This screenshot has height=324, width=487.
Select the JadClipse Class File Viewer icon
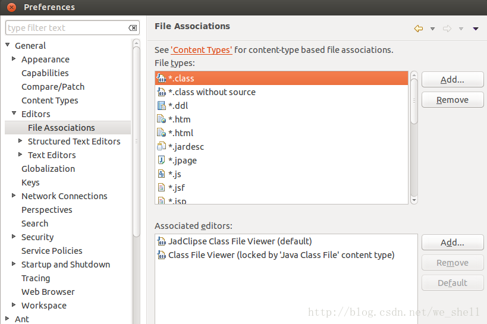[x=162, y=241]
